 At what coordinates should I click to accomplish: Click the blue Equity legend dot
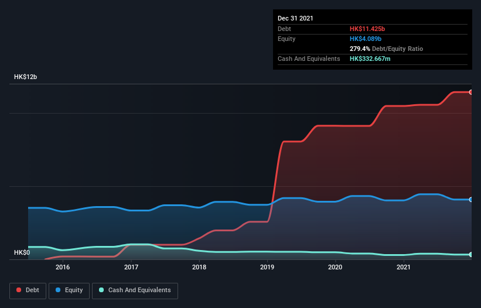point(58,290)
